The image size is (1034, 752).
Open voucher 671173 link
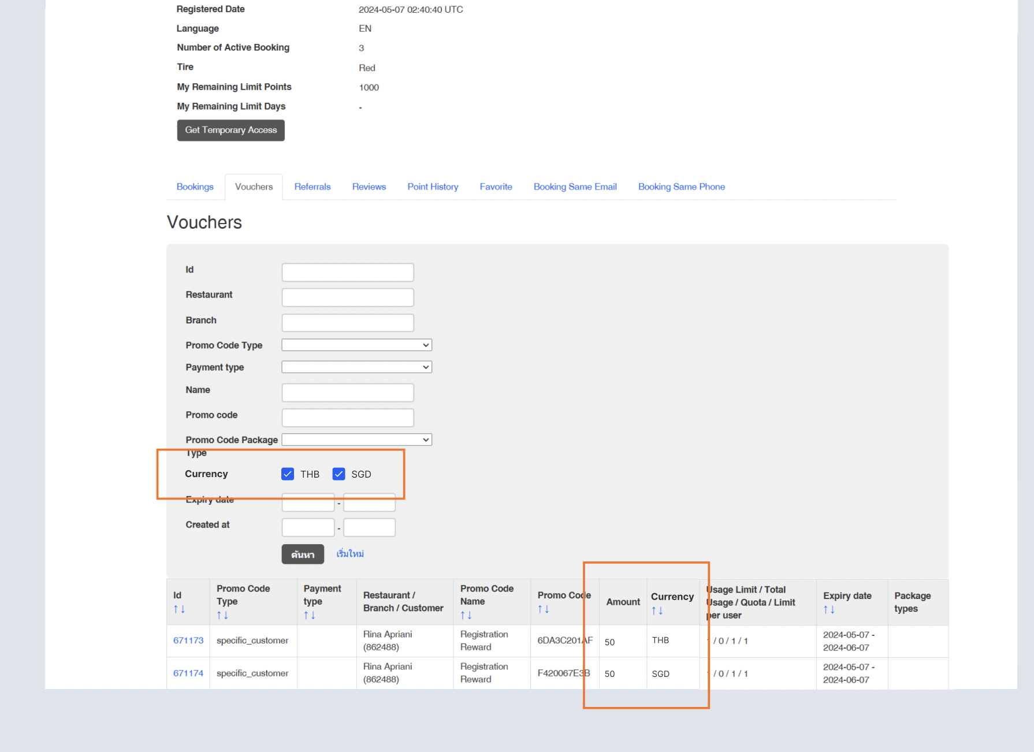[188, 641]
